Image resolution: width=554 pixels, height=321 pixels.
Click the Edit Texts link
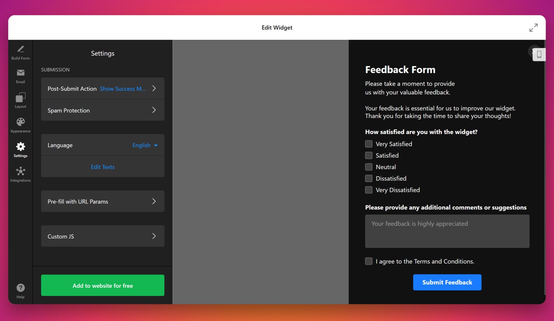(x=102, y=167)
